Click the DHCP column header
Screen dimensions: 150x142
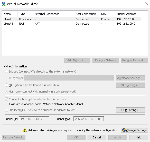tap(107, 14)
